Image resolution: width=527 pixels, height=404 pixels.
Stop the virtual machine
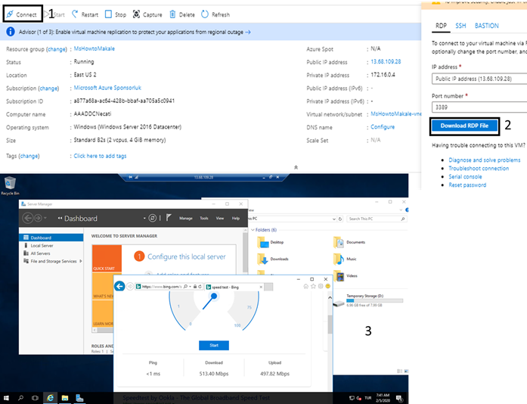tap(115, 14)
